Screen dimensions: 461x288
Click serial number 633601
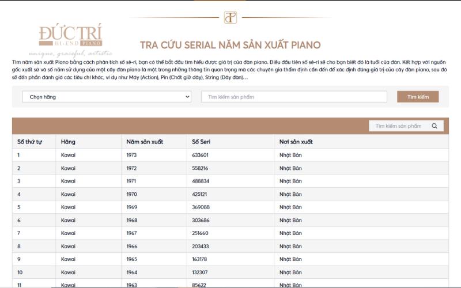click(x=200, y=155)
